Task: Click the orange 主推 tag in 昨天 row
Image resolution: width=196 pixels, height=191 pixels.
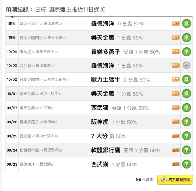Action: pyautogui.click(x=176, y=23)
